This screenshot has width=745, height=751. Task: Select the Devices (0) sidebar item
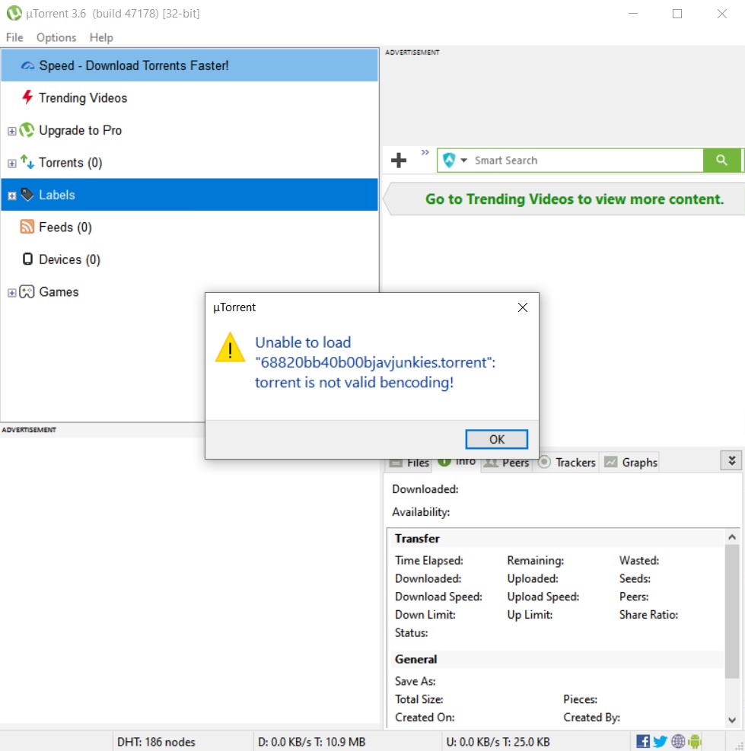(189, 259)
